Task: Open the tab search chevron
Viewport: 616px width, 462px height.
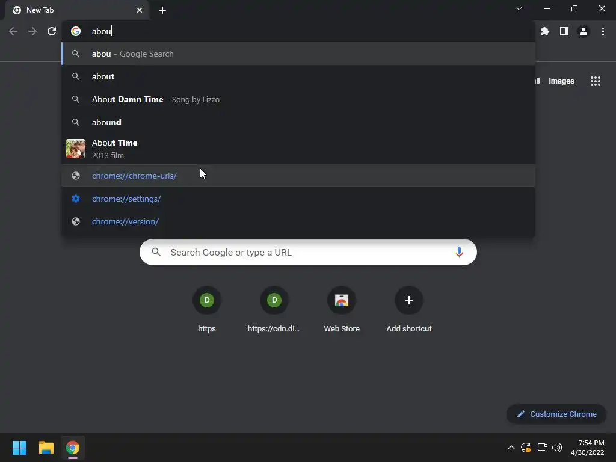Action: (519, 8)
